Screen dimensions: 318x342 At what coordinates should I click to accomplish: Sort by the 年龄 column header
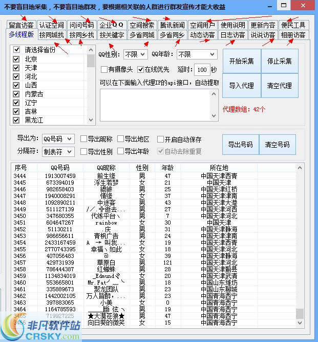pyautogui.click(x=168, y=168)
